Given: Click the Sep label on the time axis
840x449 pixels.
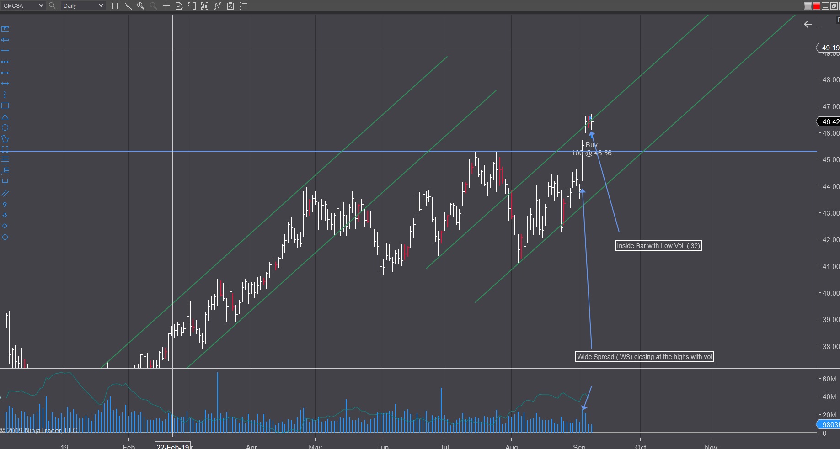Looking at the screenshot, I should pyautogui.click(x=579, y=446).
